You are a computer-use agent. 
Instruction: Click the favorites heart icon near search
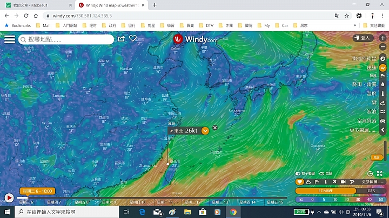tap(133, 38)
